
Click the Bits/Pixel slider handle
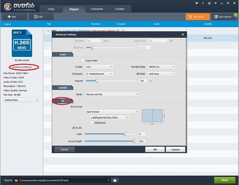(x=92, y=47)
